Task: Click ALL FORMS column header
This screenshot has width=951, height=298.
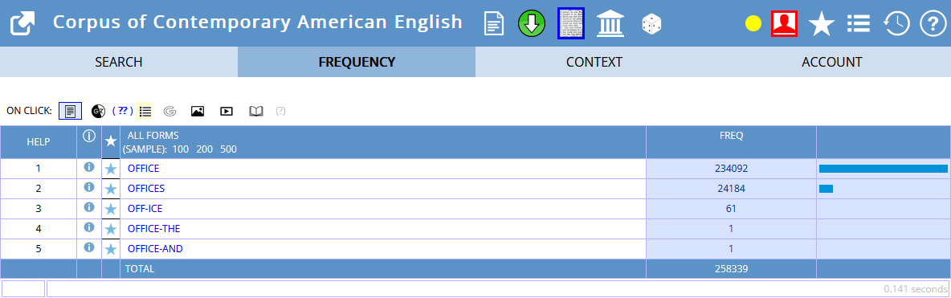Action: coord(153,135)
